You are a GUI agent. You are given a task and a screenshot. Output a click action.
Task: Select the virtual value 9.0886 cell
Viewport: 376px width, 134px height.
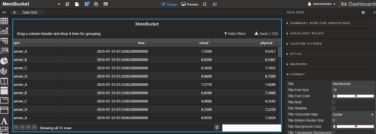[x=181, y=101]
